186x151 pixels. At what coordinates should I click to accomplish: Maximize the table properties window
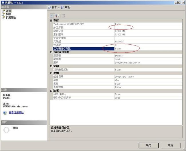coord(179,3)
